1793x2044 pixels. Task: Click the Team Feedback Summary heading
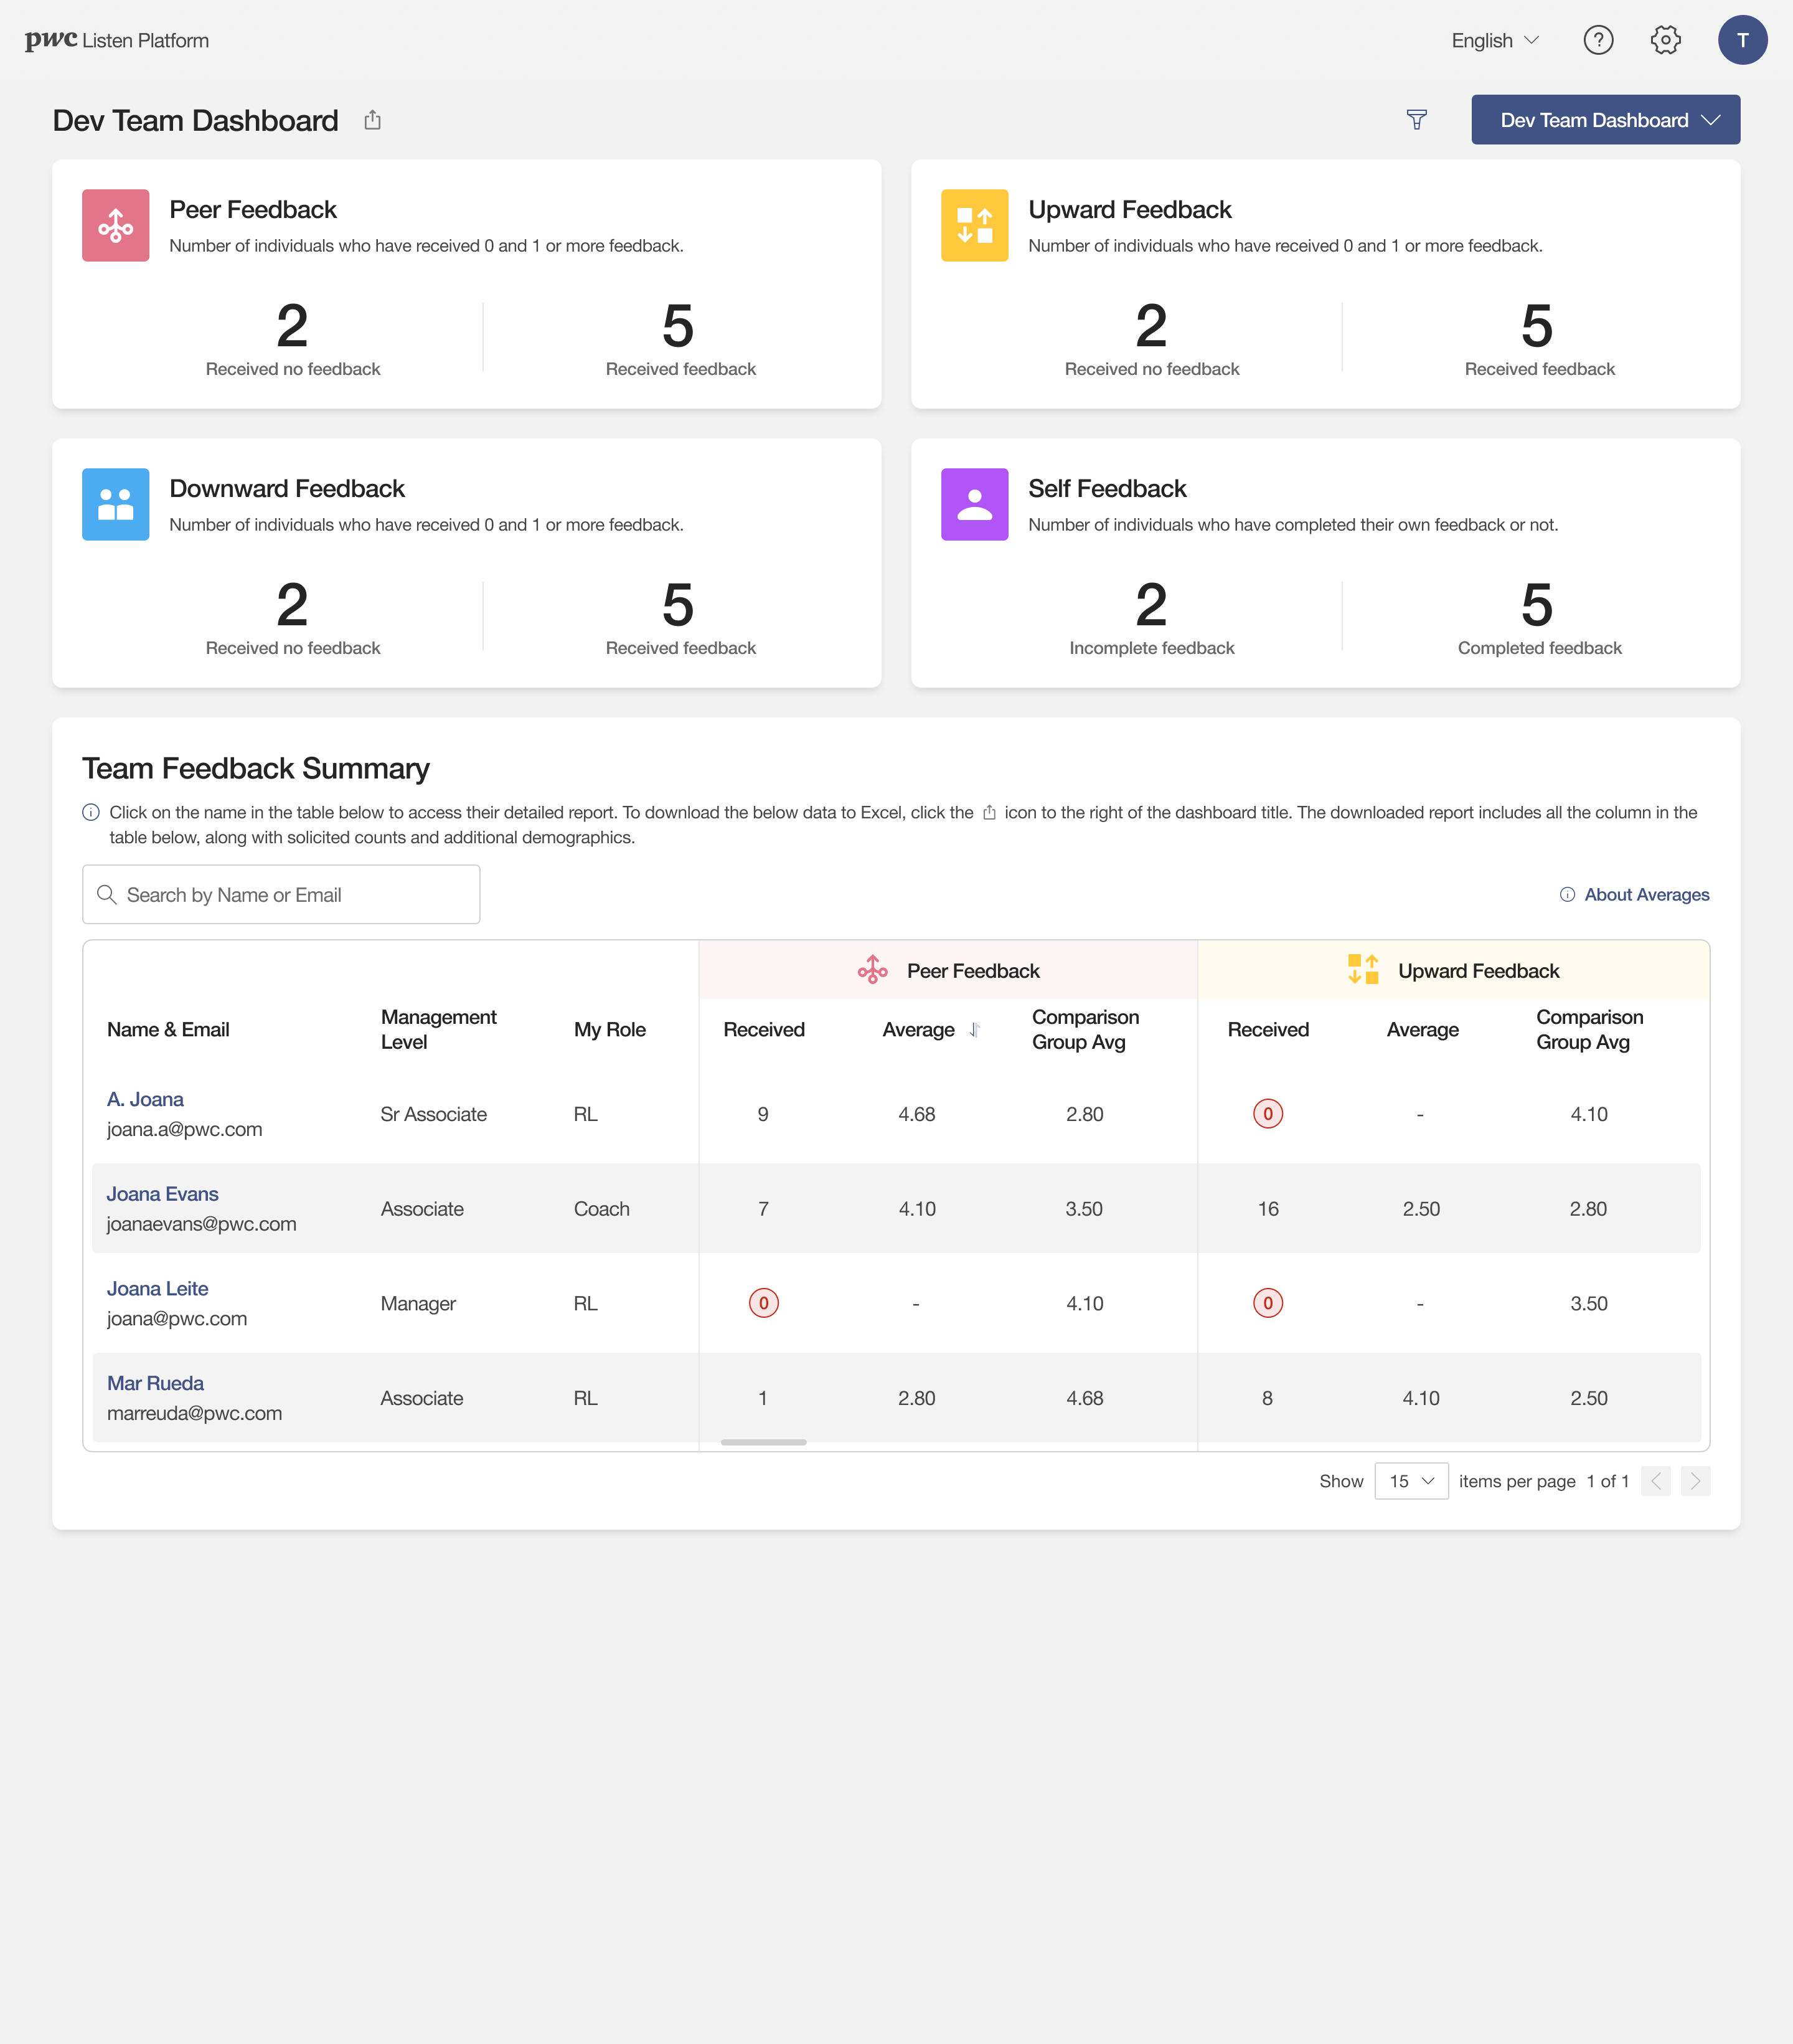(x=256, y=768)
